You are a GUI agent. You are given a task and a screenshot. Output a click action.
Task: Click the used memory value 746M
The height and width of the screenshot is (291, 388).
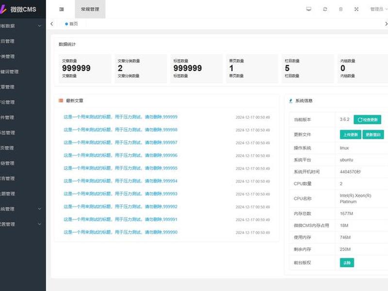pos(345,237)
